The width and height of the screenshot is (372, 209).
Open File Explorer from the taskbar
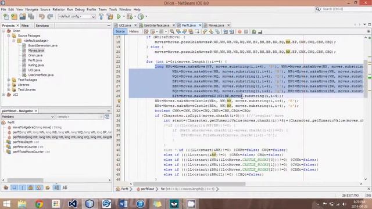pyautogui.click(x=22, y=204)
